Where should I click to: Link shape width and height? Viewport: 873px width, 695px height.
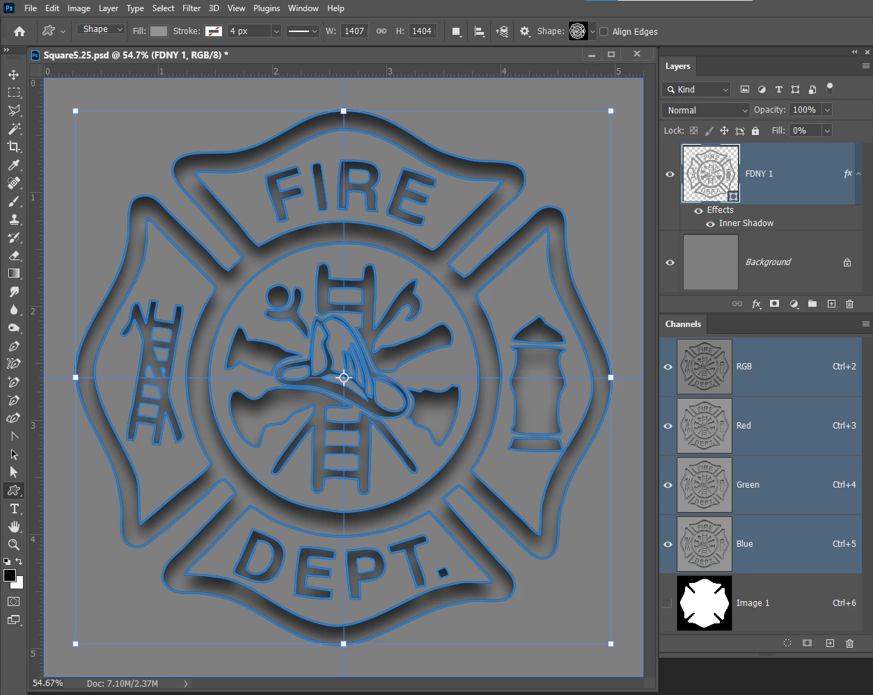click(x=382, y=31)
